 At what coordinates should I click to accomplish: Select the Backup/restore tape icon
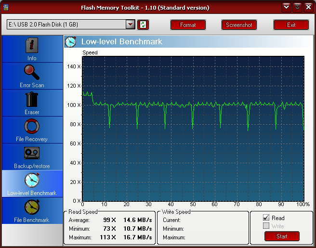pos(32,153)
